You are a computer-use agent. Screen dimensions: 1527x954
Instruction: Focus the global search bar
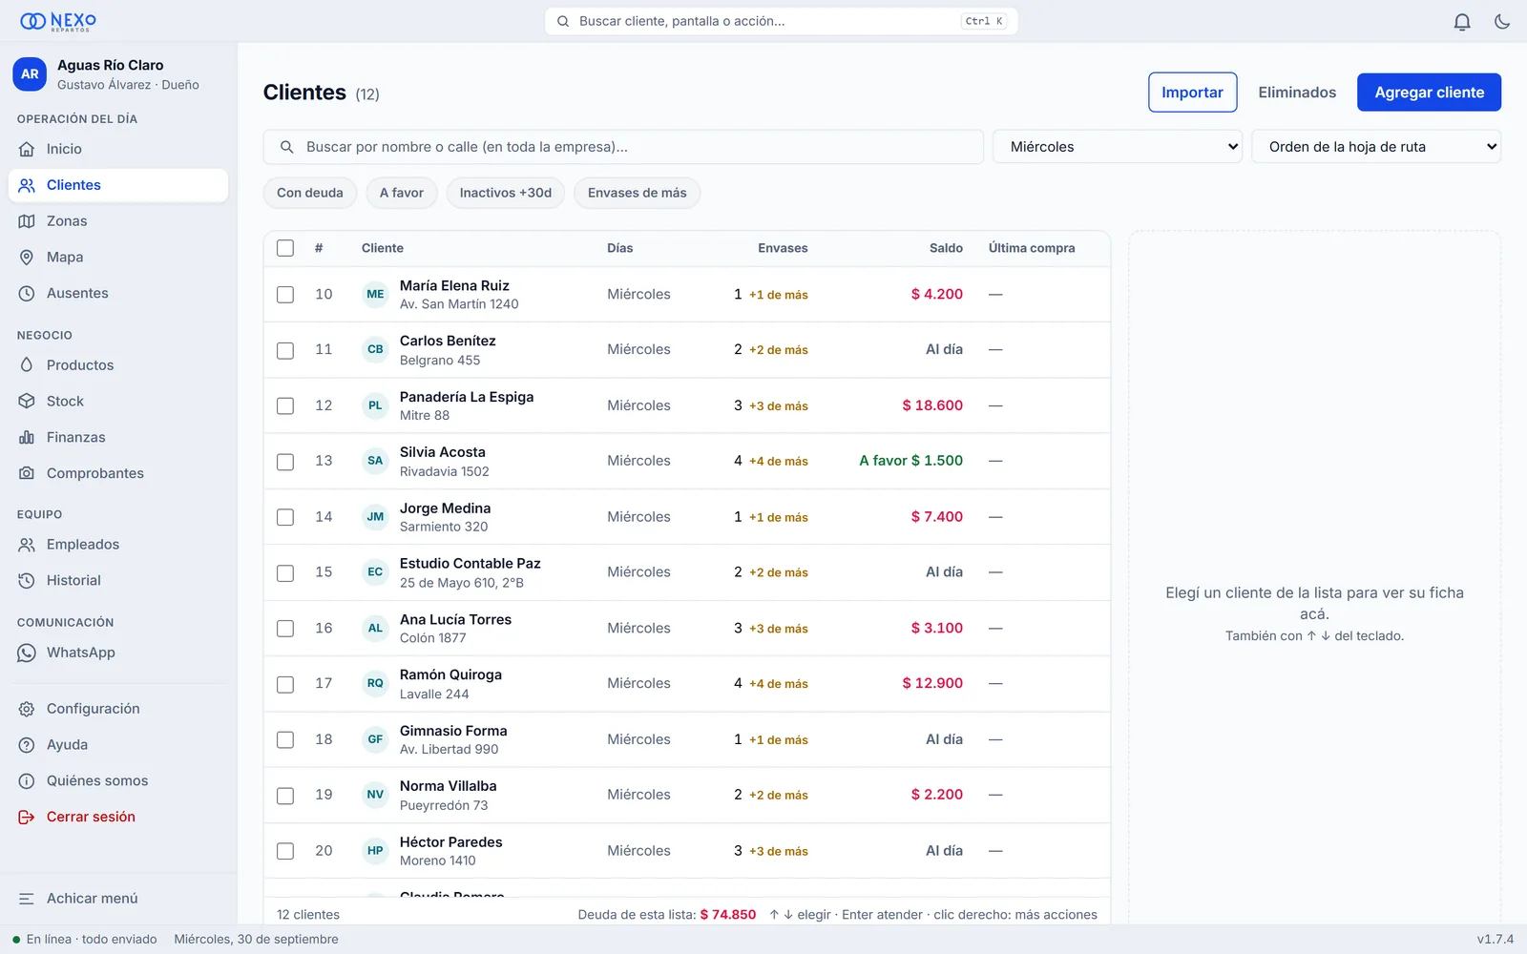tap(781, 21)
